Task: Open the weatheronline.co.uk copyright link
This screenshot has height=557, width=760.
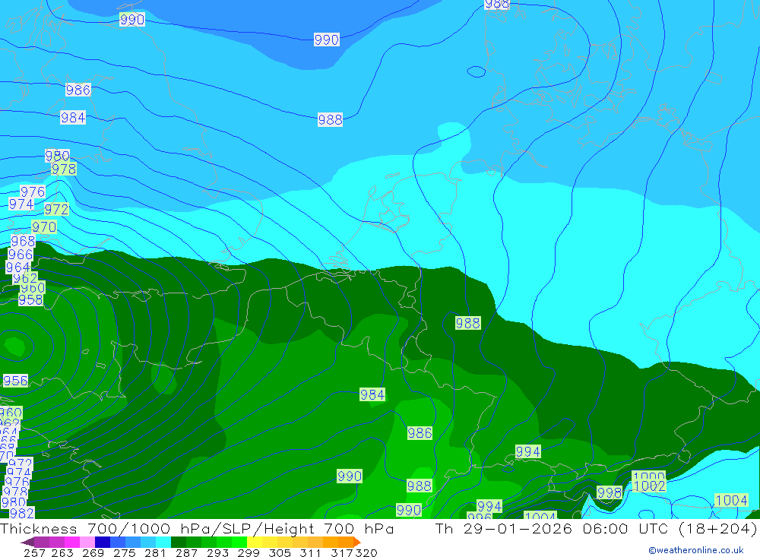Action: tap(696, 550)
